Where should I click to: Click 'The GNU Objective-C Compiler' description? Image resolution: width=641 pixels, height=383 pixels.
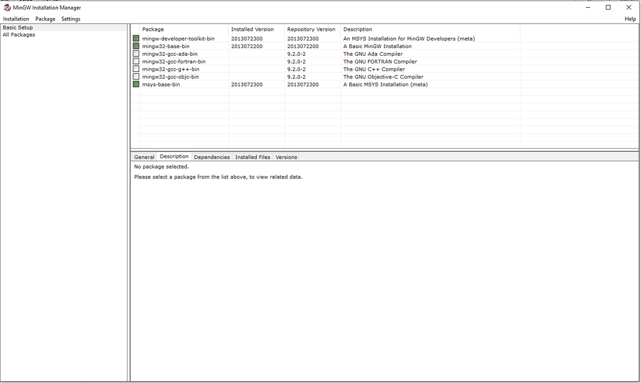383,77
